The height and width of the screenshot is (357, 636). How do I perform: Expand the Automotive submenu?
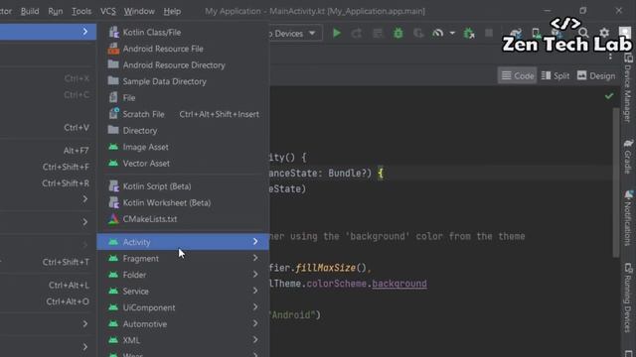tap(183, 324)
